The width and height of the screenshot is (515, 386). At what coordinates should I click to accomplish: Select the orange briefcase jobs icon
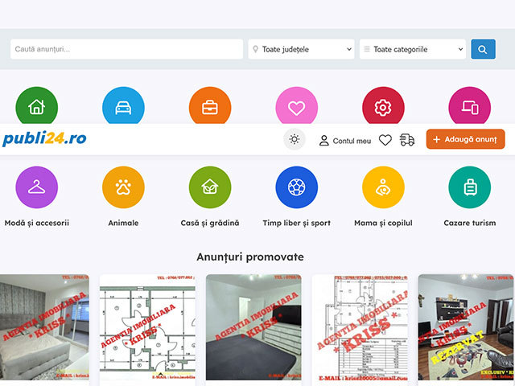pos(209,107)
